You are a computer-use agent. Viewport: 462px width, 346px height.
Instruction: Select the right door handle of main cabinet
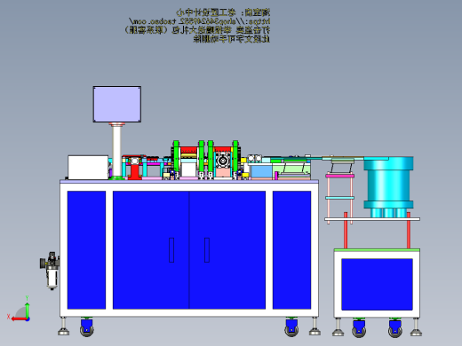click(x=207, y=250)
